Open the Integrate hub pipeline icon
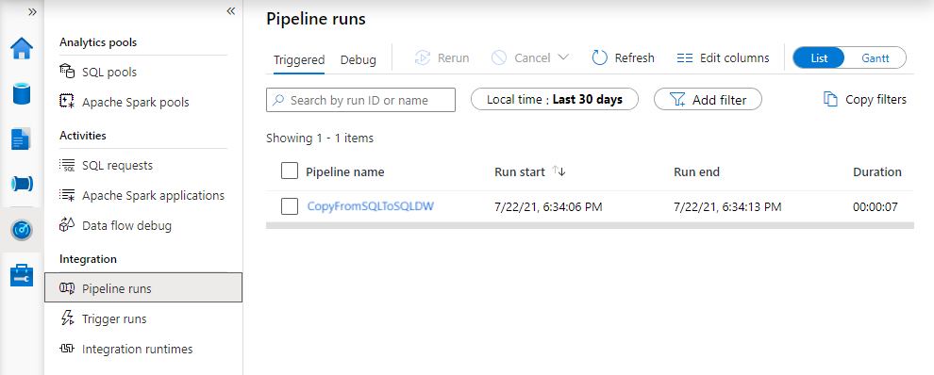Viewport: 934px width, 375px height. pos(22,184)
